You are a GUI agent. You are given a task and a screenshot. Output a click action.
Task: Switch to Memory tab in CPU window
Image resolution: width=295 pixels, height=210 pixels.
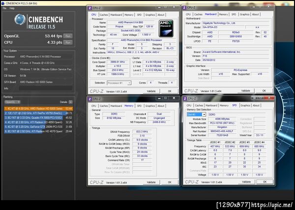point(129,15)
